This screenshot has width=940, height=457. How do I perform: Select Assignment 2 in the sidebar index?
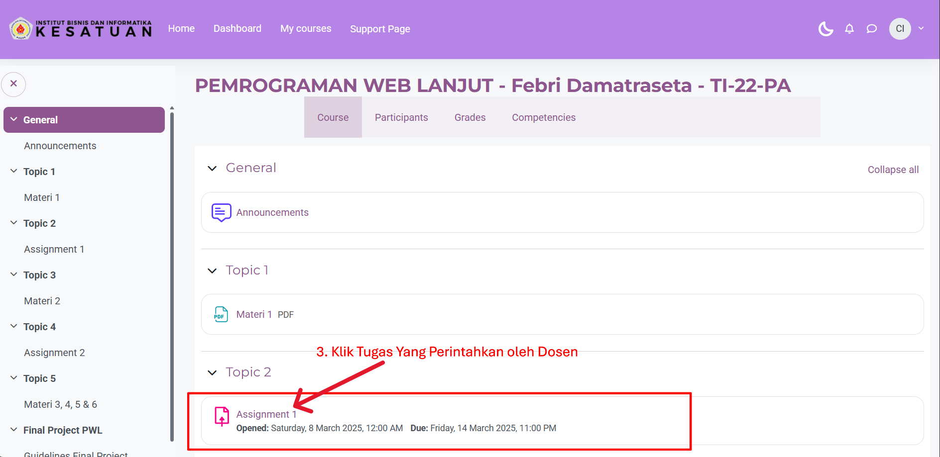click(54, 353)
